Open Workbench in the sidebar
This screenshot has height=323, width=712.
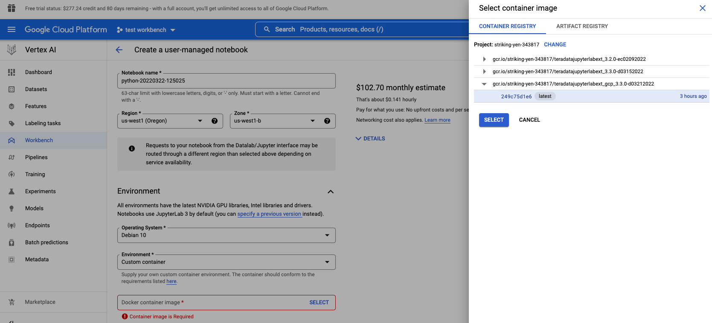tap(39, 140)
